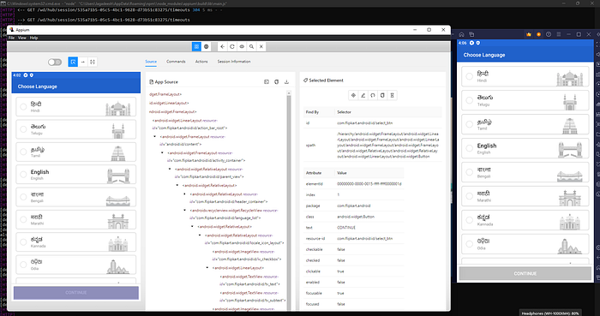
Task: Select Hindi radio button in emulator
Action: [469, 76]
